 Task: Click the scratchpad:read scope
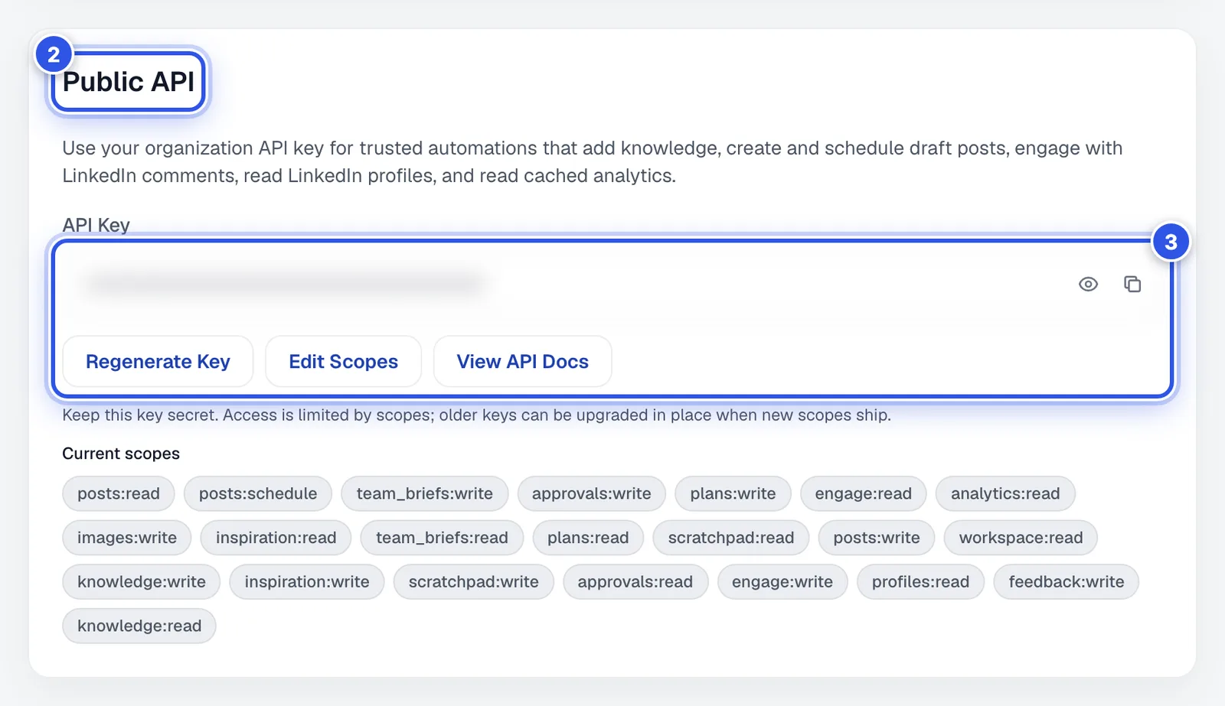[731, 538]
